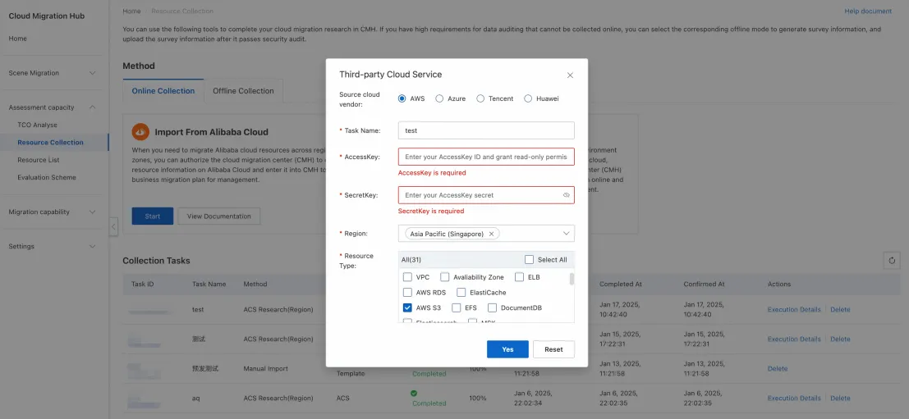Viewport: 909px width, 419px height.
Task: Check the Avaliability Zone resource type
Action: [x=444, y=277]
